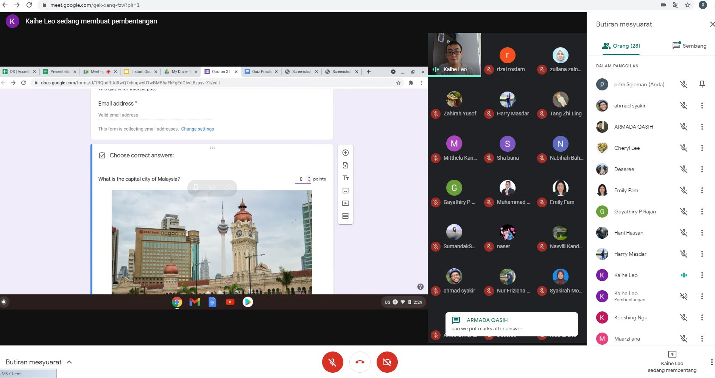Click the translate page icon in address bar
The width and height of the screenshot is (715, 378).
[x=676, y=5]
